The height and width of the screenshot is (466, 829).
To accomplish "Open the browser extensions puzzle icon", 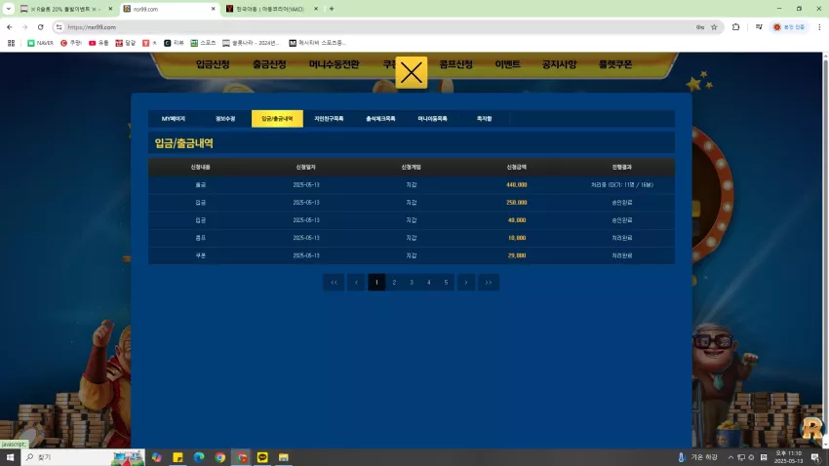I will pyautogui.click(x=735, y=27).
